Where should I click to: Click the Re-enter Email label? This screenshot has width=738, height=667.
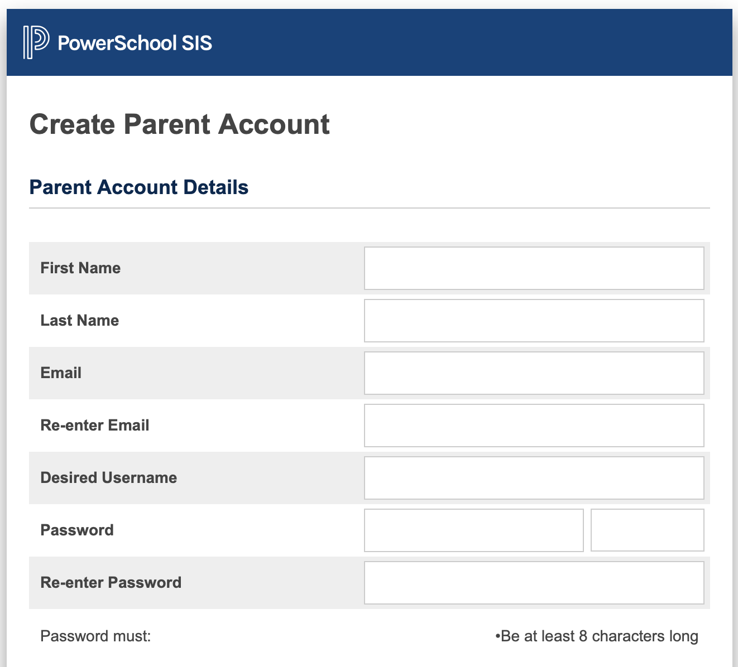(x=95, y=426)
